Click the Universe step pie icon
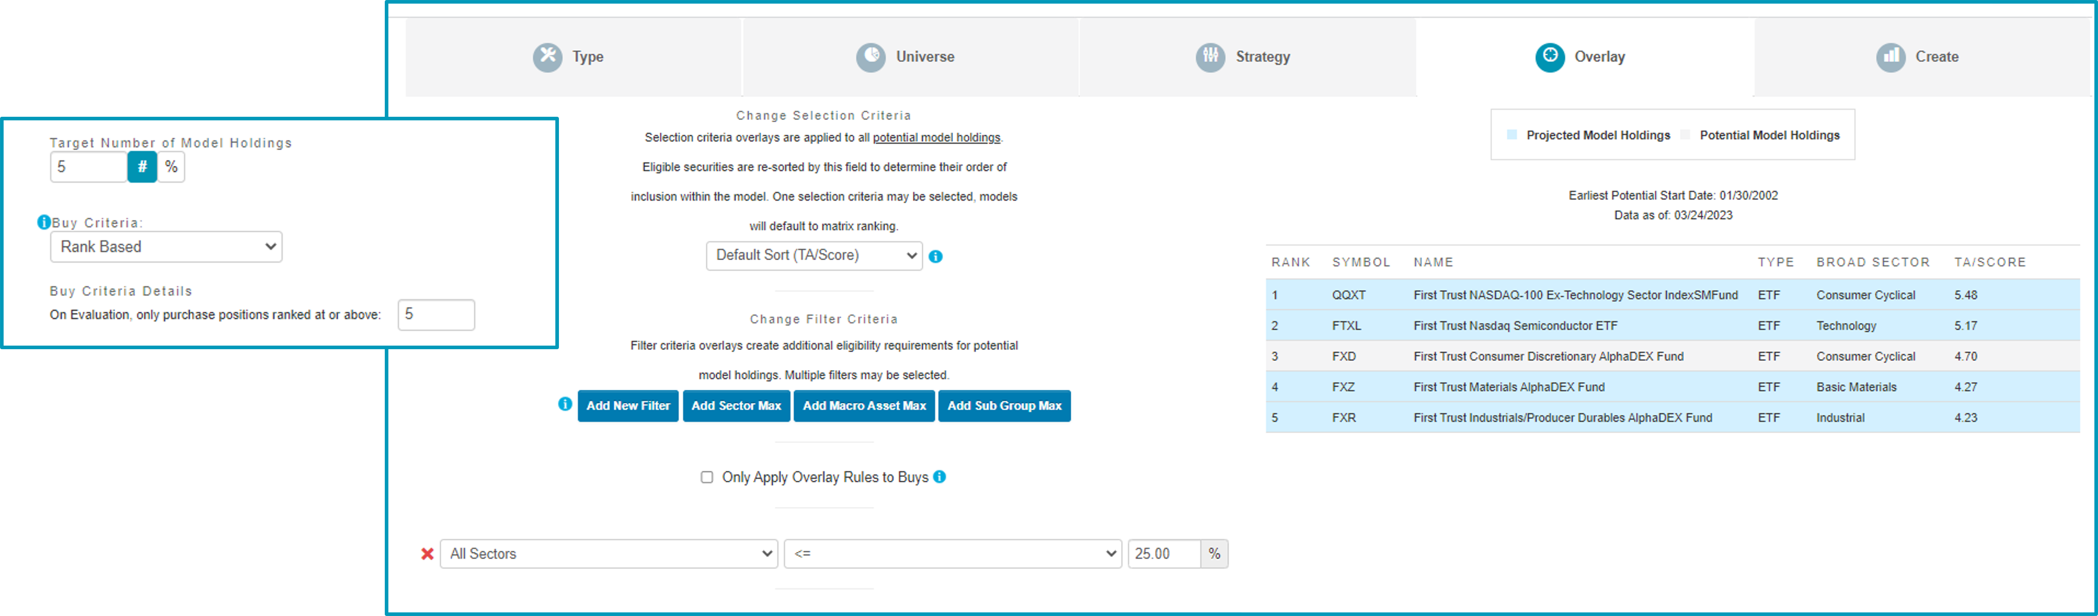2098x616 pixels. pos(870,57)
